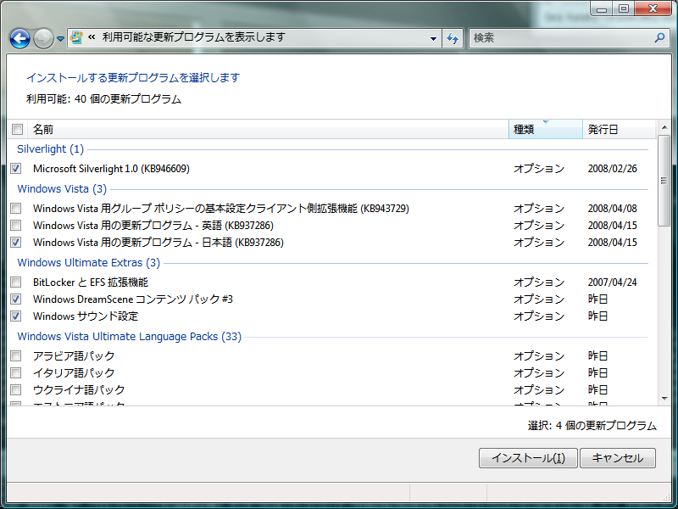Click the インストールする更新プログラムを選択します heading

click(133, 77)
